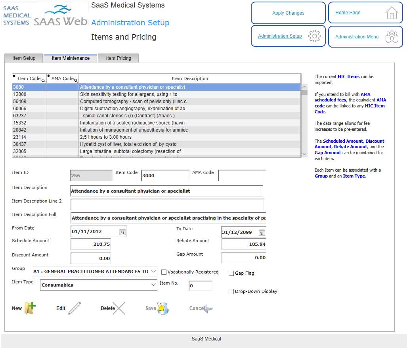The image size is (407, 348).
Task: Click the Schedule Amount field
Action: pyautogui.click(x=91, y=244)
